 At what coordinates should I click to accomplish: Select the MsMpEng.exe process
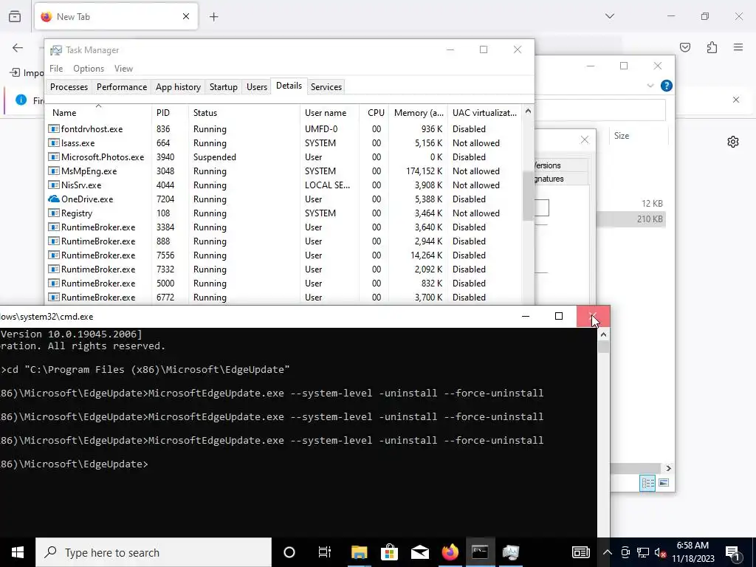pos(283,171)
